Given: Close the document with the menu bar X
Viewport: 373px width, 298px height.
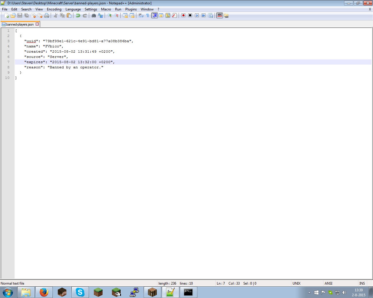Looking at the screenshot, I should click(370, 9).
